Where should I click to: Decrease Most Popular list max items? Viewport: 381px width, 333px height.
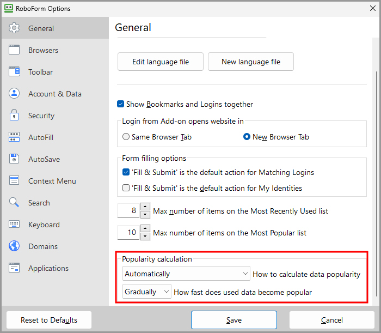pos(145,236)
